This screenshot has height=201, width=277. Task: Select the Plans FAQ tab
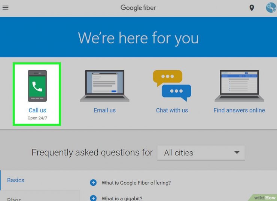(x=40, y=196)
